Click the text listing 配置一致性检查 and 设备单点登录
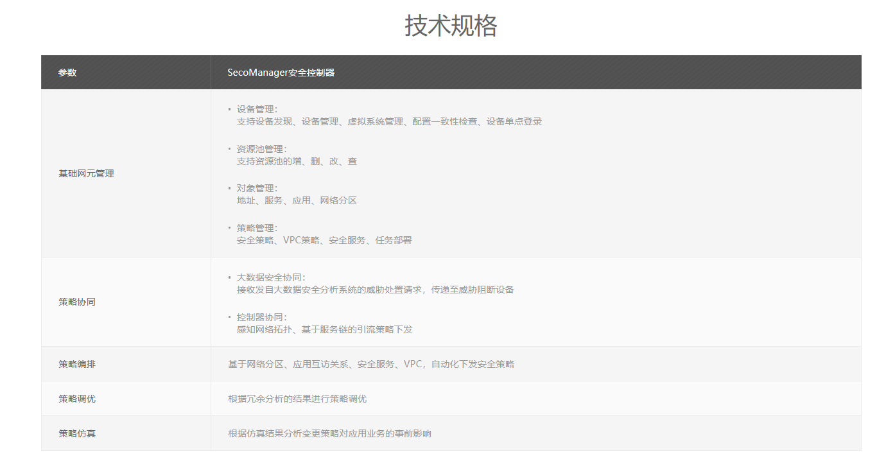Screen dimensions: 886x461 coord(389,121)
